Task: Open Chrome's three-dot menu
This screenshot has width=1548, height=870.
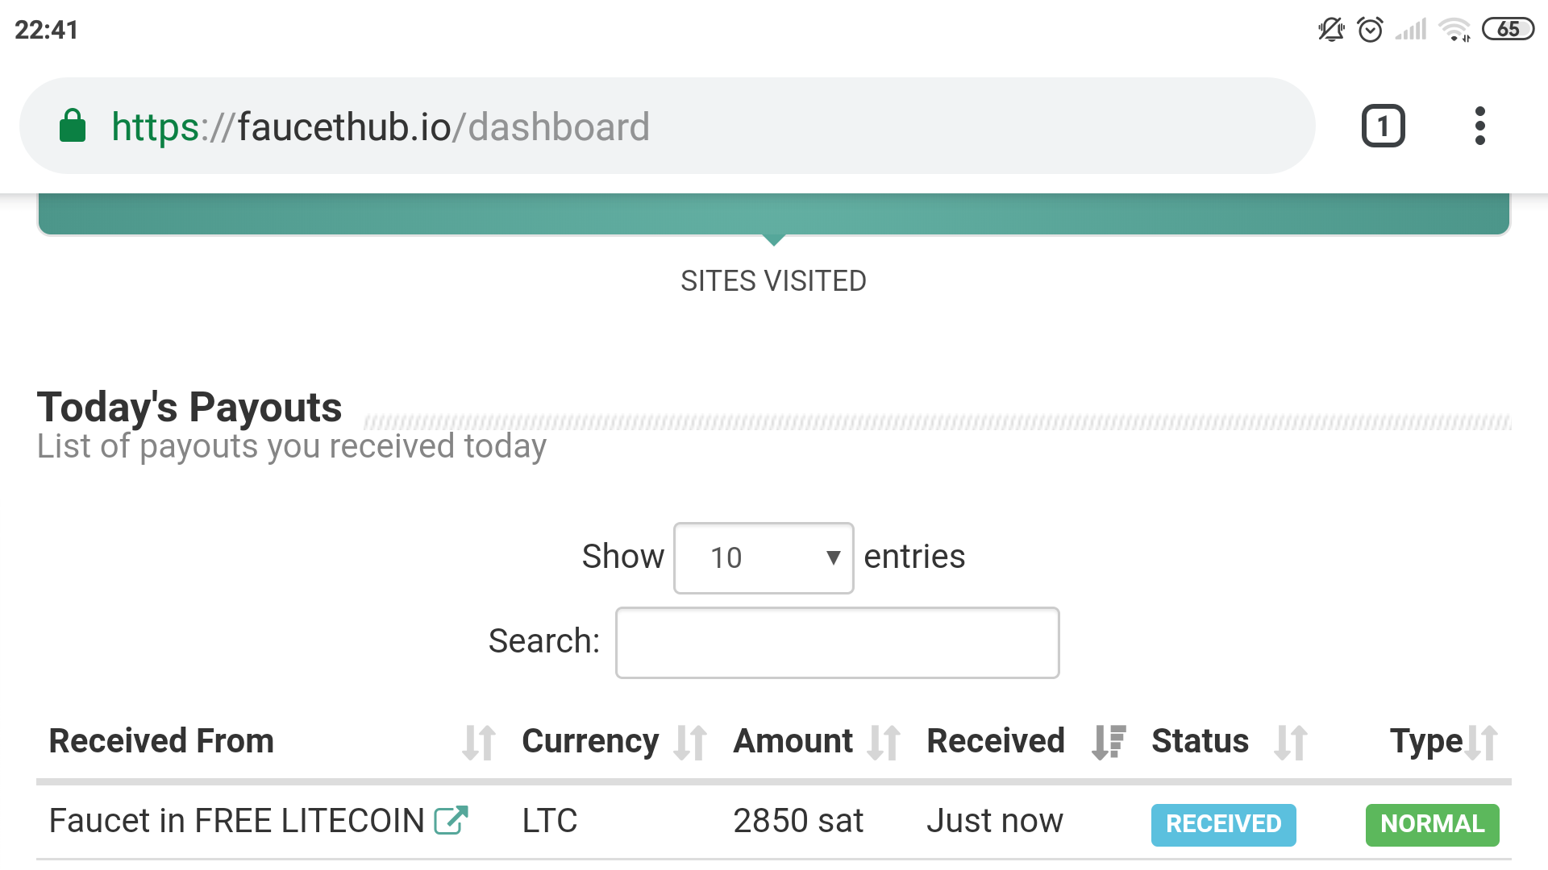Action: click(1479, 126)
